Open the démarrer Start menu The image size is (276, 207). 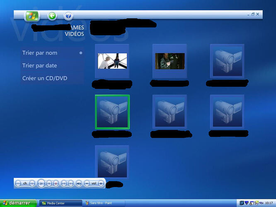tap(19, 203)
